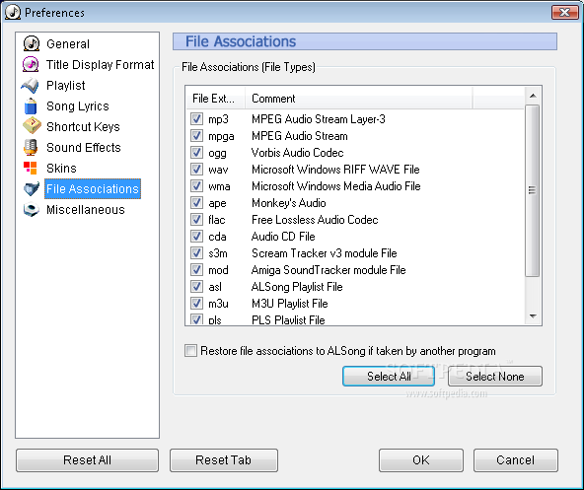The width and height of the screenshot is (584, 490).
Task: Select 'M3U Playlist File' comment
Action: [x=290, y=304]
